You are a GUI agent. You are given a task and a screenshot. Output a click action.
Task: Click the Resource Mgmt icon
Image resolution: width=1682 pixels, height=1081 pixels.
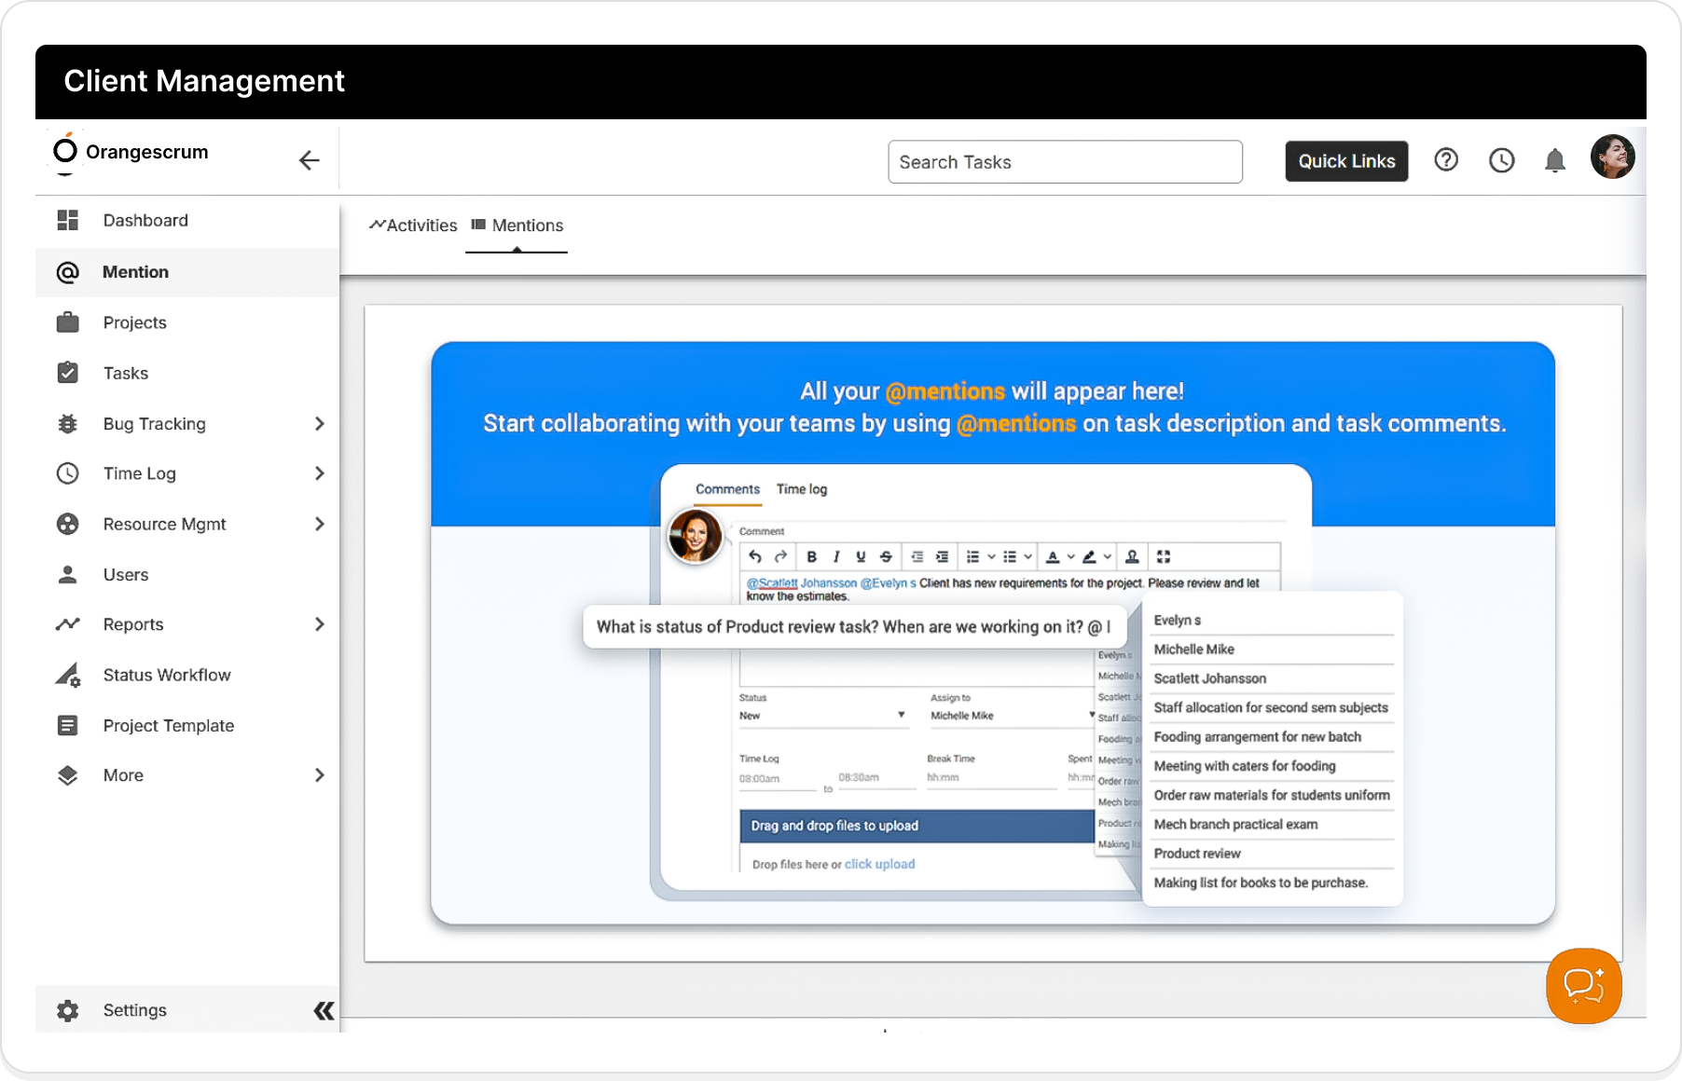[x=67, y=524]
